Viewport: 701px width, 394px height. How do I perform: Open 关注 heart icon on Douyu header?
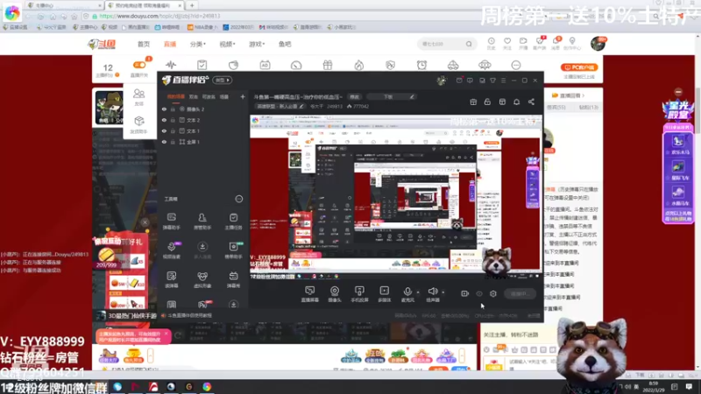[x=507, y=43]
